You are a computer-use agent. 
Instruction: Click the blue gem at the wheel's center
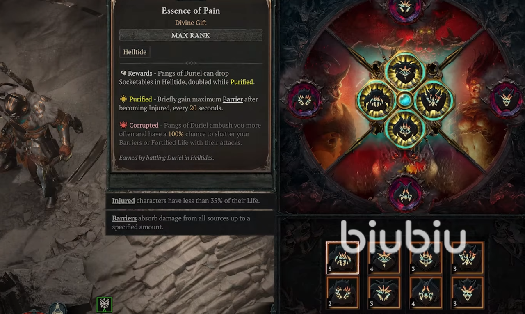(x=405, y=100)
